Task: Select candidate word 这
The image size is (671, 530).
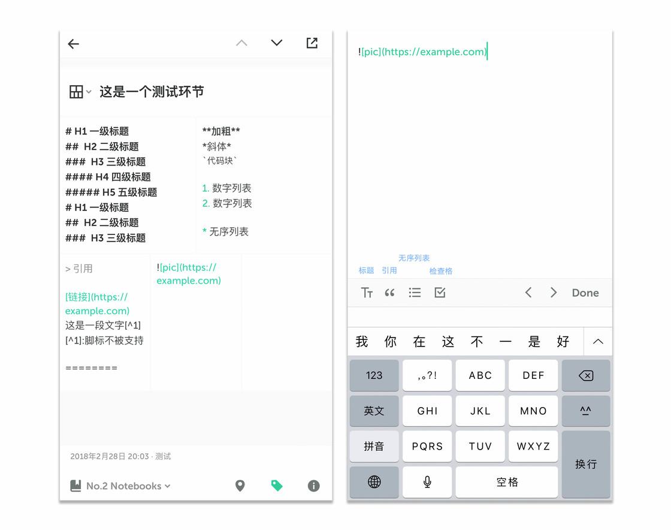Action: pyautogui.click(x=448, y=342)
